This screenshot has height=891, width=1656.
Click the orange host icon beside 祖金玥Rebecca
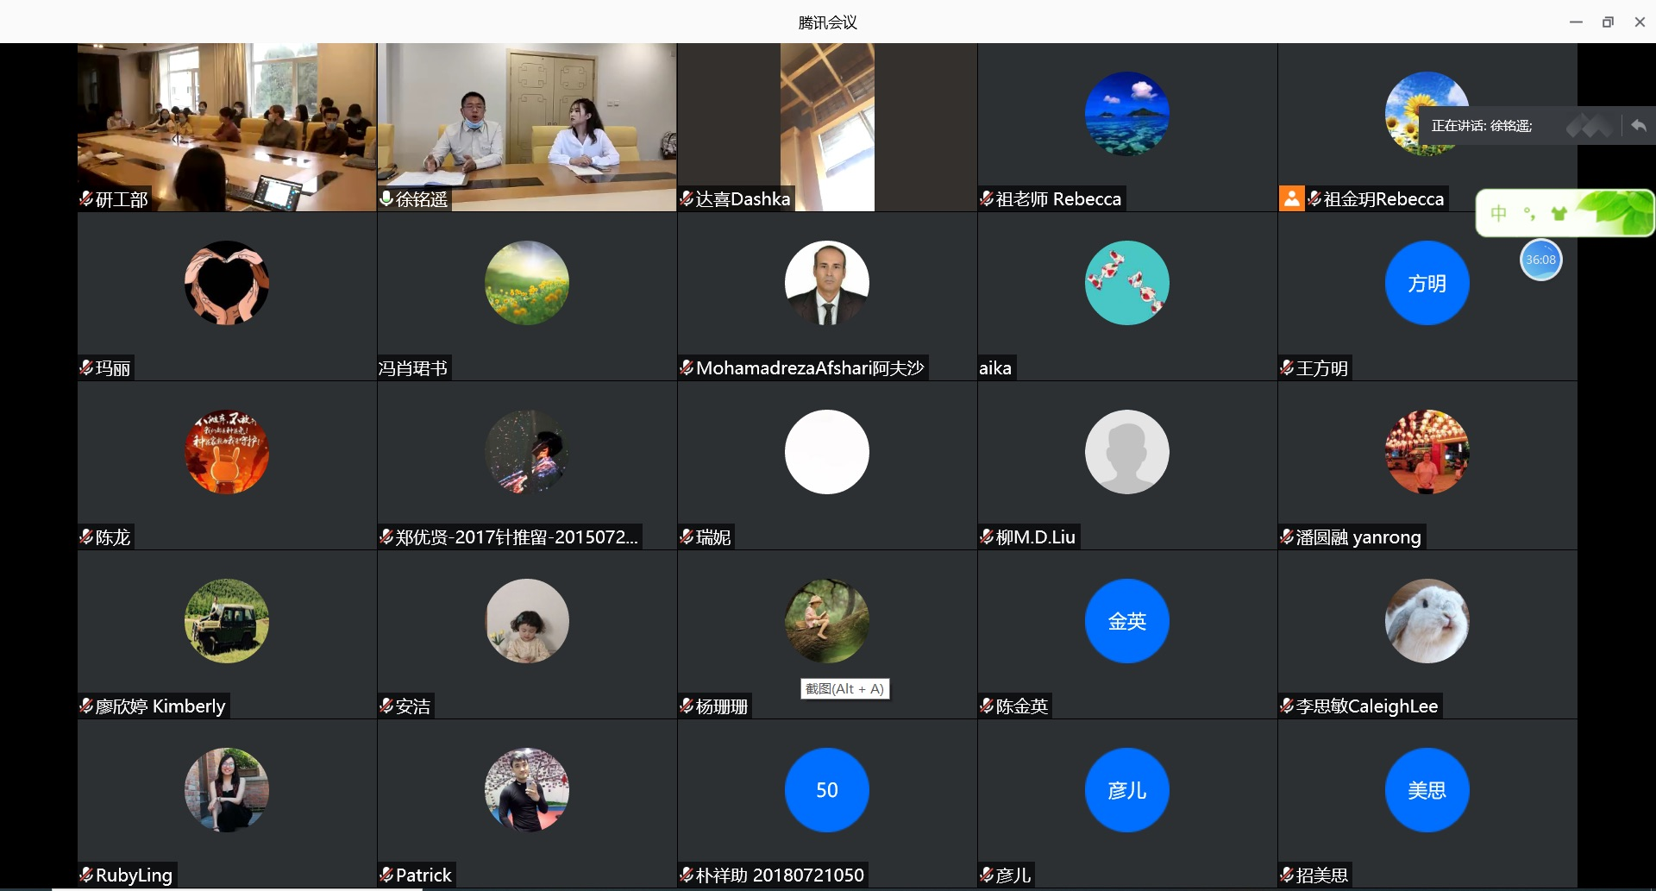click(x=1291, y=198)
